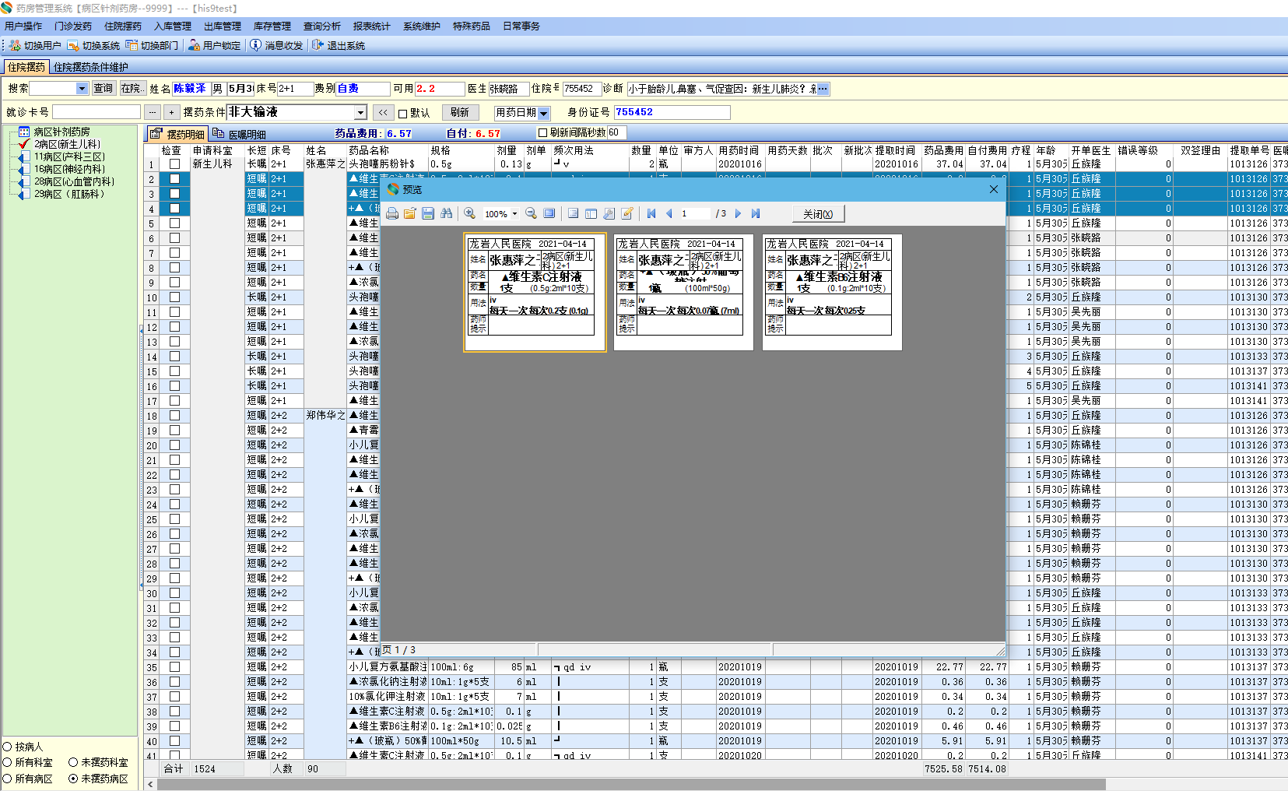Screen dimensions: 1288x791
Task: Show the preview in full screen
Action: (x=549, y=213)
